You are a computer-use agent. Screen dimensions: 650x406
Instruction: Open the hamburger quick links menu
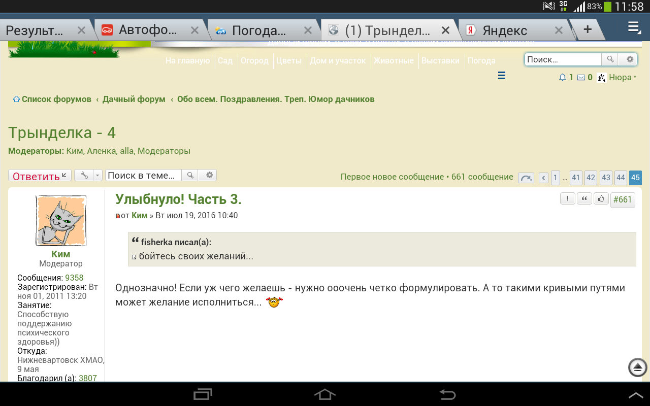tap(502, 76)
